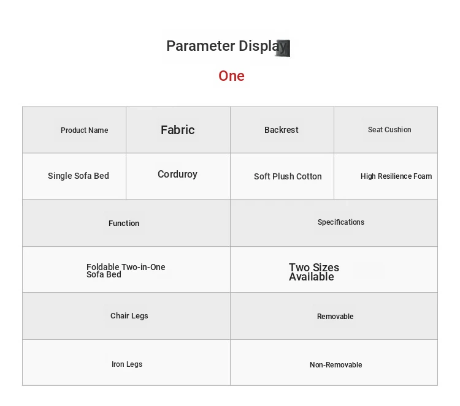The height and width of the screenshot is (406, 460).
Task: Select the Removable header cell
Action: pyautogui.click(x=335, y=317)
